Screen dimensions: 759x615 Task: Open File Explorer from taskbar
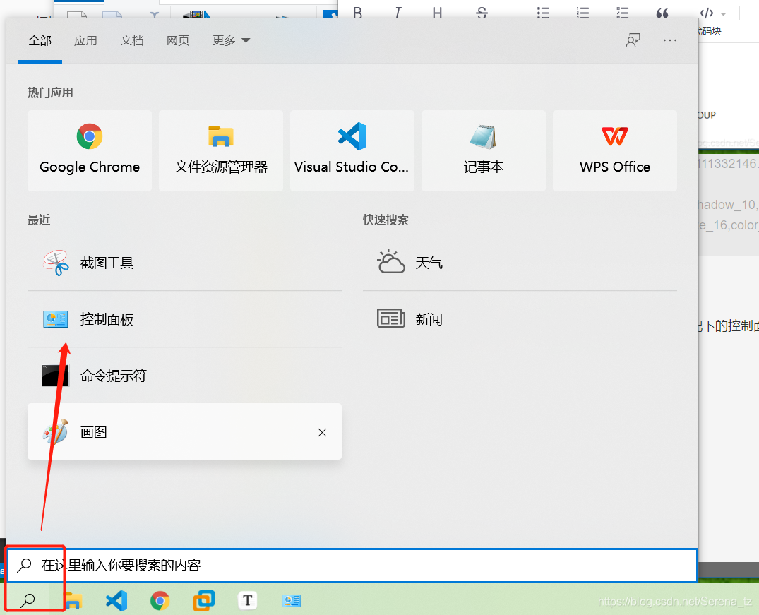click(x=73, y=601)
